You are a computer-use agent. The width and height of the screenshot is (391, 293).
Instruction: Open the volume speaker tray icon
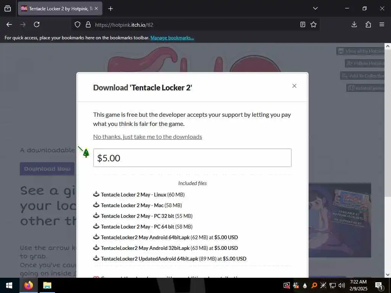click(x=341, y=285)
